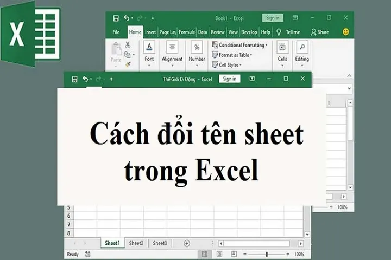Click zoom in plus in front window
The height and width of the screenshot is (260, 391).
coord(288,254)
